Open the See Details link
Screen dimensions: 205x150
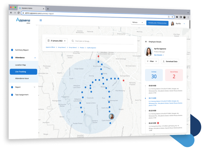point(159,55)
